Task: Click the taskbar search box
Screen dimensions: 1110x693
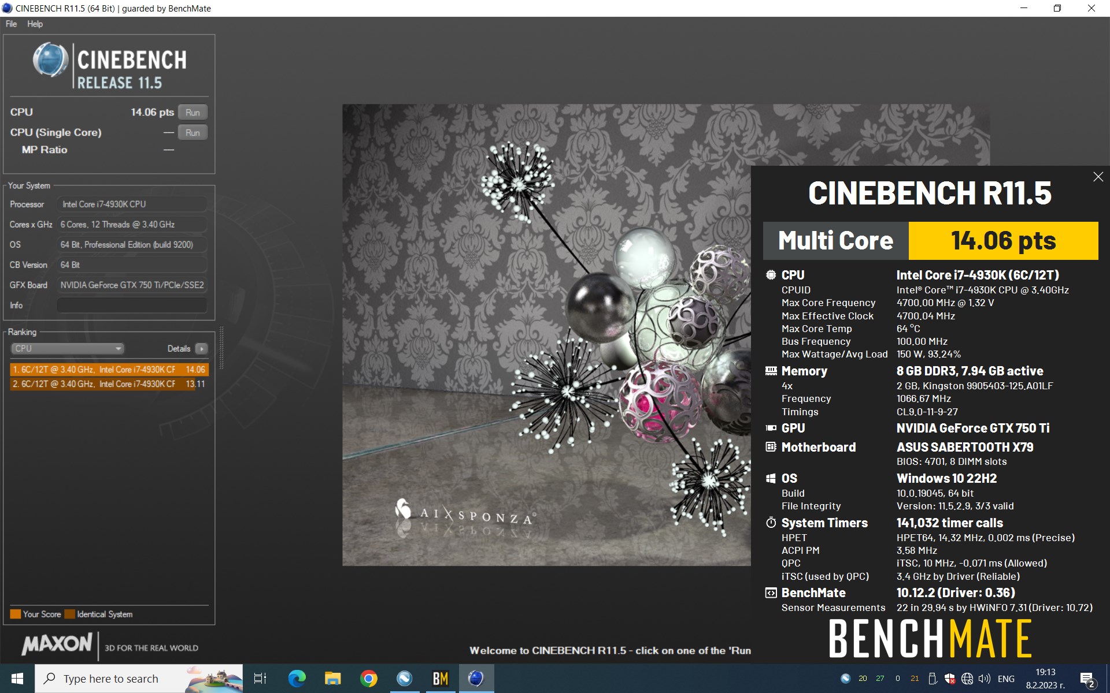Action: tap(139, 679)
